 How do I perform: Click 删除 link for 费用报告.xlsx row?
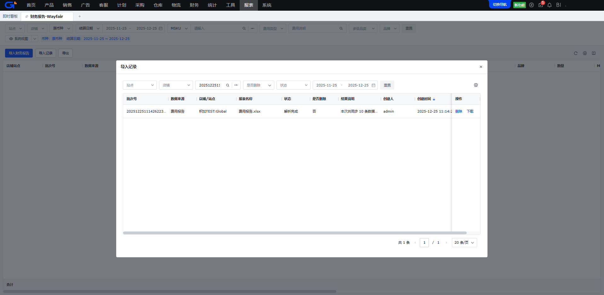(x=459, y=111)
